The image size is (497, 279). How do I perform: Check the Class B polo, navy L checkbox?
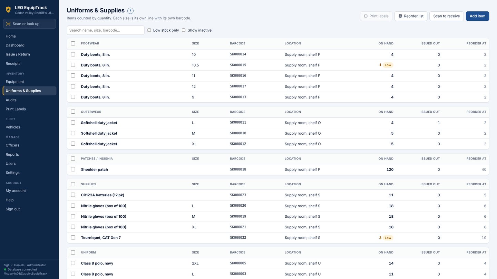coord(73,274)
